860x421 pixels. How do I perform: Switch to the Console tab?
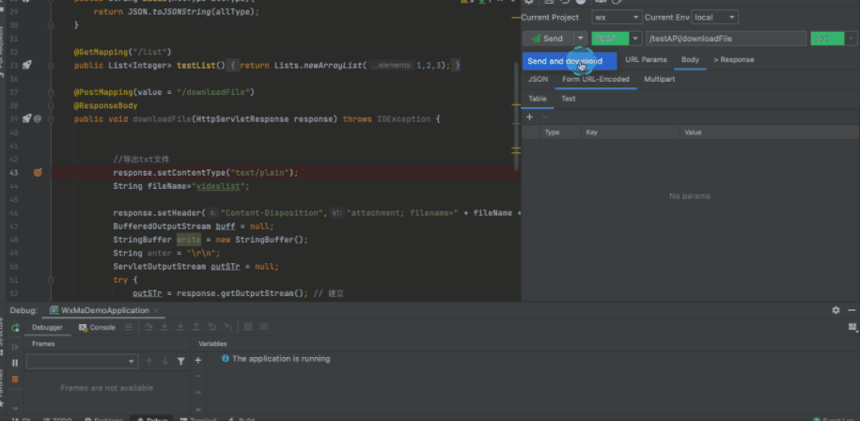click(97, 328)
